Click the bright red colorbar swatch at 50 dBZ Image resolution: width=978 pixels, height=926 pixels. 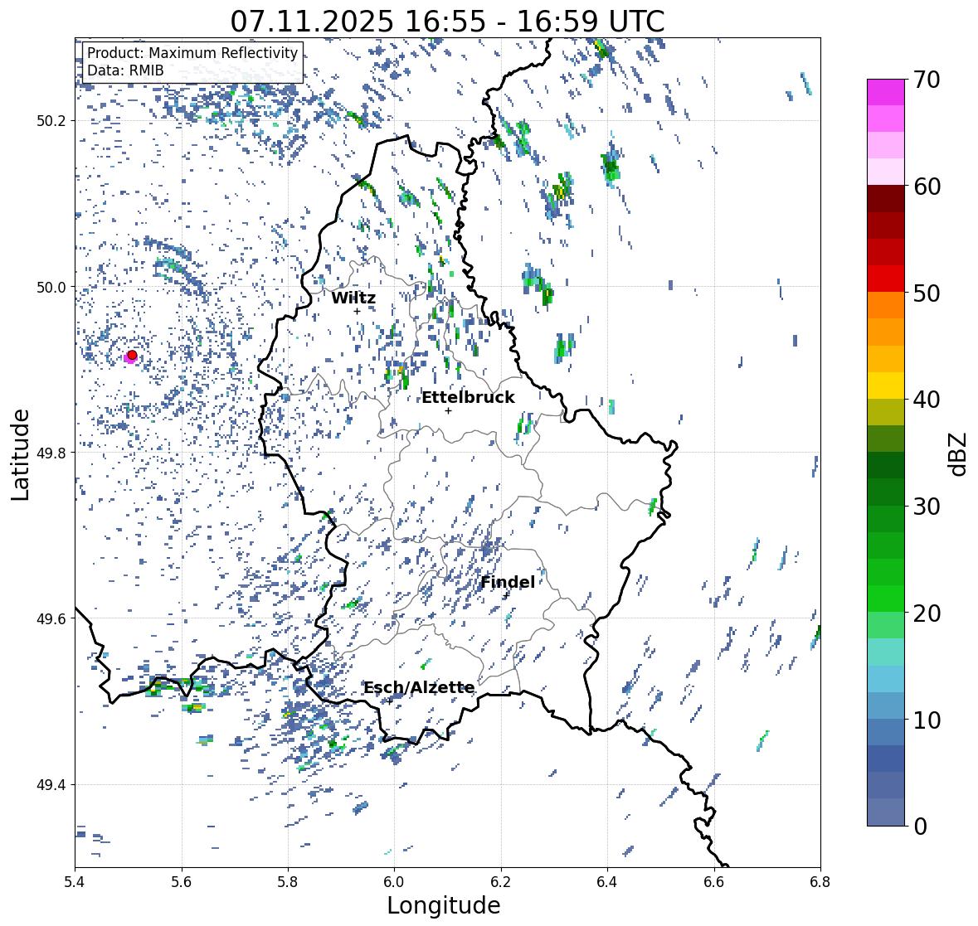(x=886, y=279)
